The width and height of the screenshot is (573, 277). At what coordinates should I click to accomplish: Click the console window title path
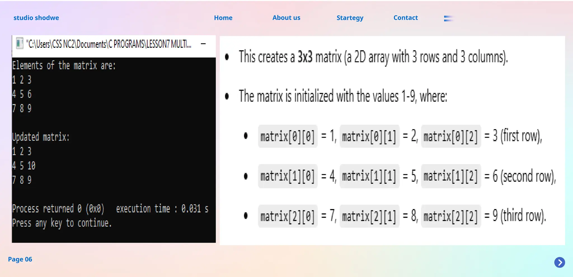click(109, 44)
